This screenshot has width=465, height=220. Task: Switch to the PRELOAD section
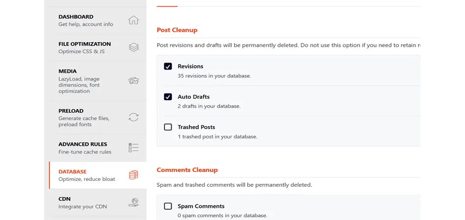point(98,117)
